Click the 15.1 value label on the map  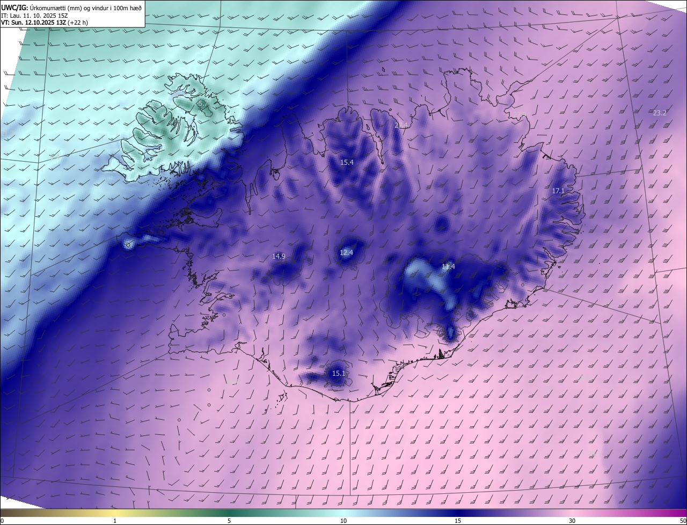338,374
